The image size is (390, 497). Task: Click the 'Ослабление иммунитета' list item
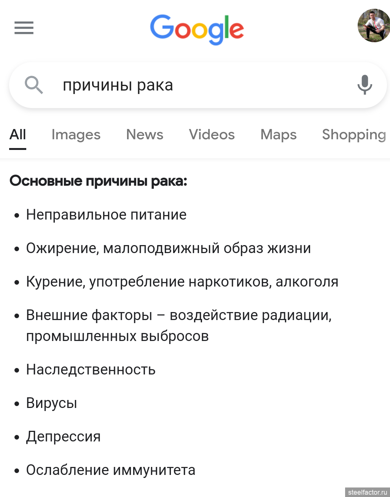[x=111, y=470]
